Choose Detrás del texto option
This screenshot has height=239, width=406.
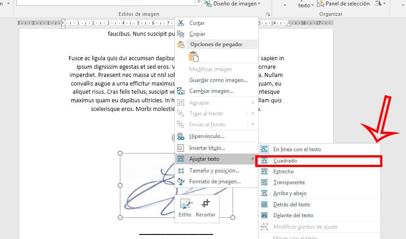tap(291, 205)
